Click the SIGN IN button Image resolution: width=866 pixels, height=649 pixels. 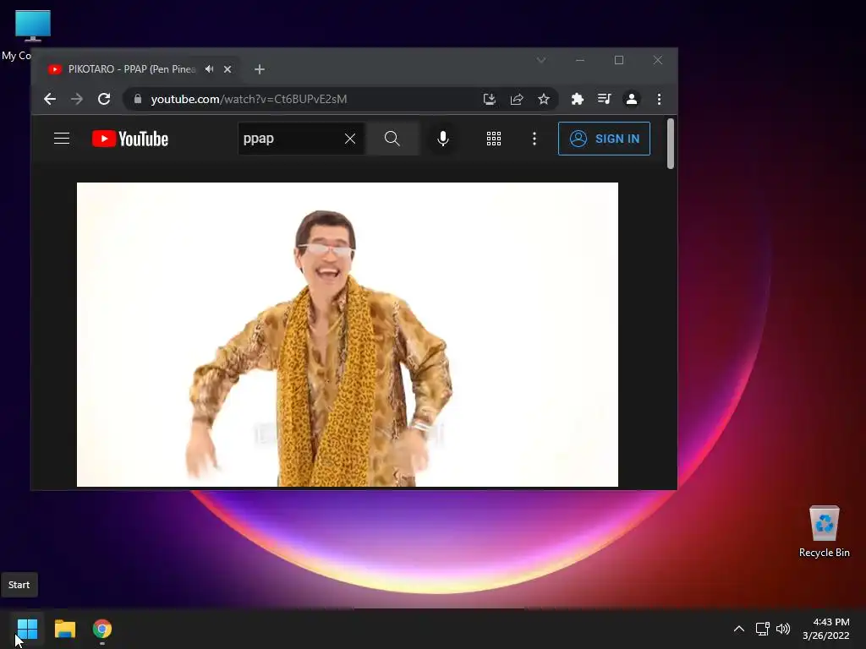604,139
